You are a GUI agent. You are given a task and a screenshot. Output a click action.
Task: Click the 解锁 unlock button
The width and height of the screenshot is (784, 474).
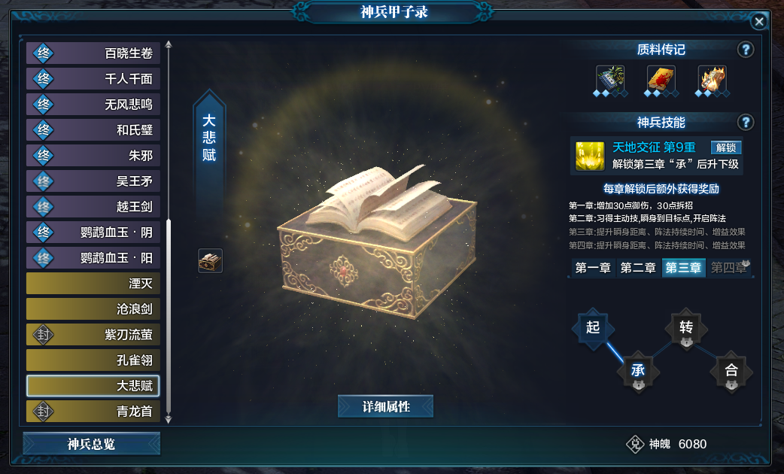coord(726,147)
